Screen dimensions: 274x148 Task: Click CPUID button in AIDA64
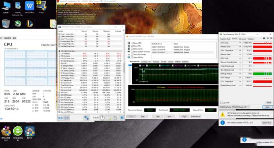[184, 116]
